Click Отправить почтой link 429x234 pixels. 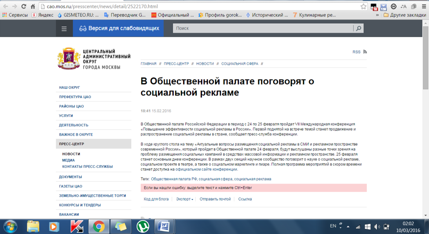click(x=215, y=199)
